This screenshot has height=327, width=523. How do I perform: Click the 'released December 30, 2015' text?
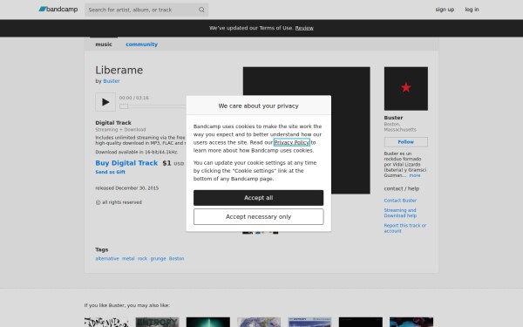point(127,188)
